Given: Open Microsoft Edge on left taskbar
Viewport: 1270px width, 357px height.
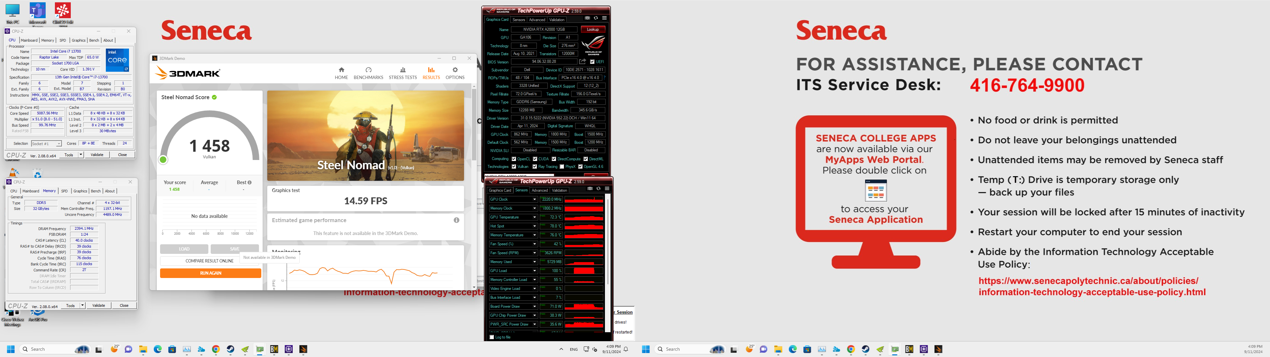Looking at the screenshot, I should 157,349.
